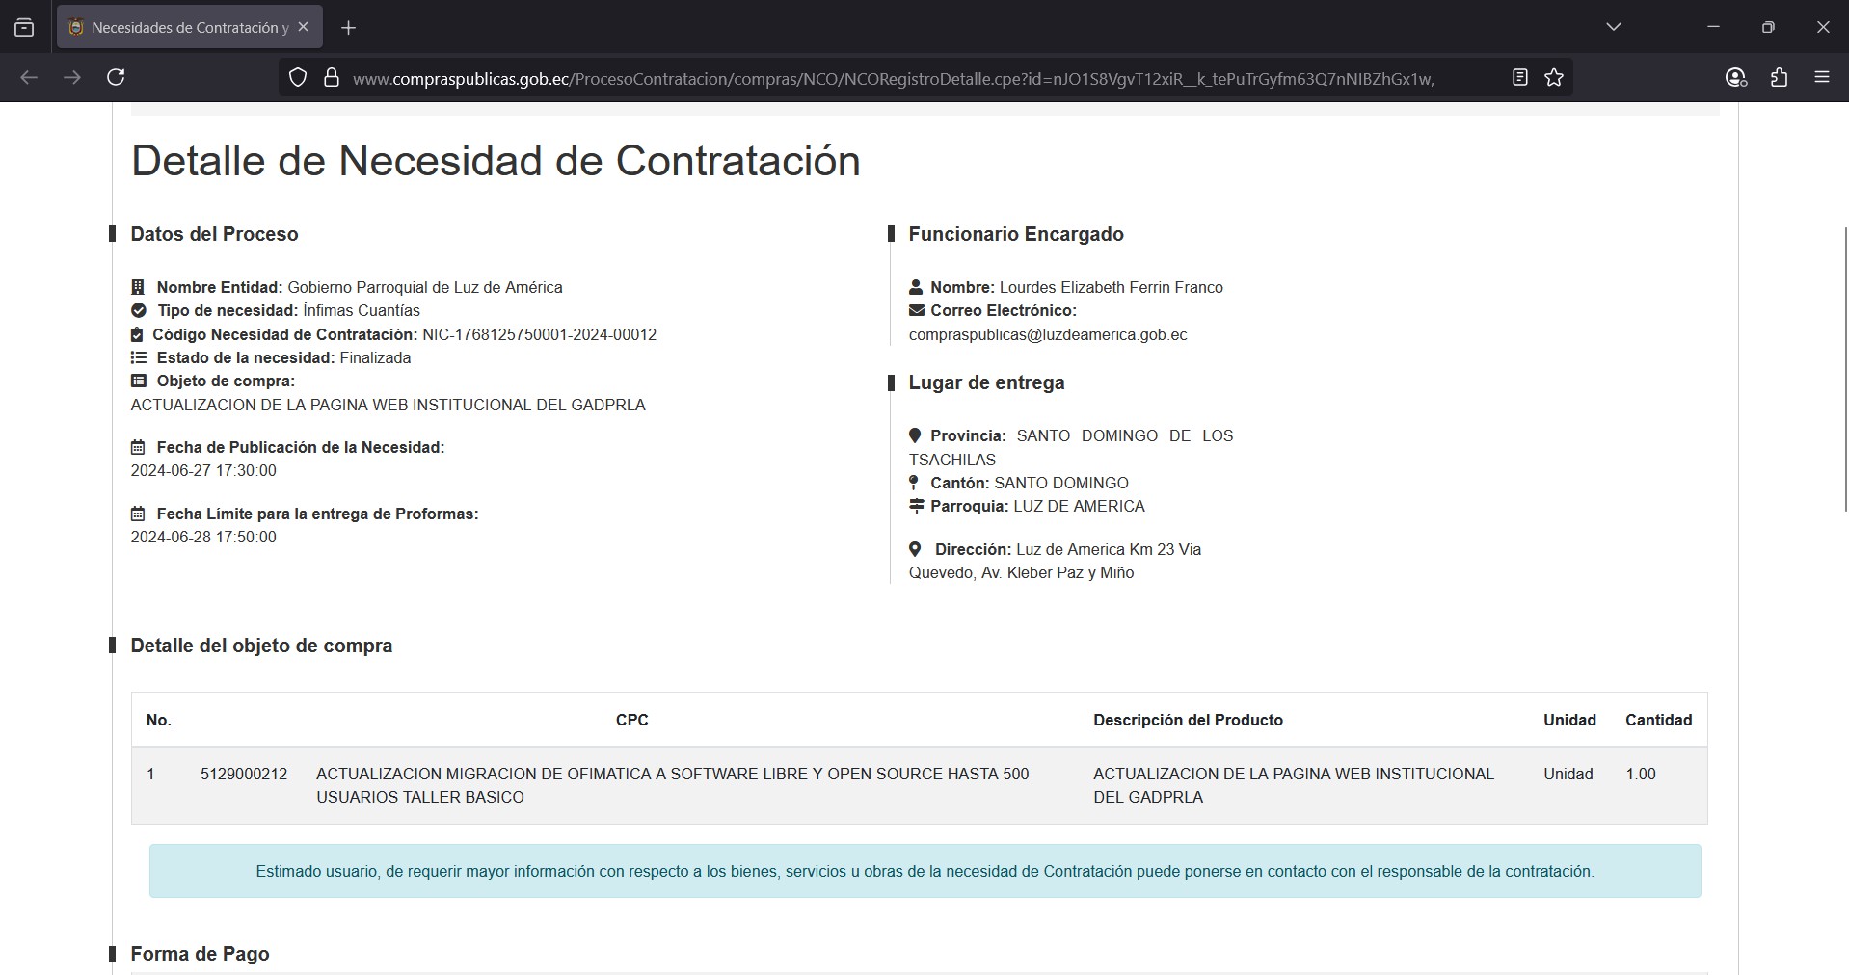
Task: Reload the current page
Action: coord(116,77)
